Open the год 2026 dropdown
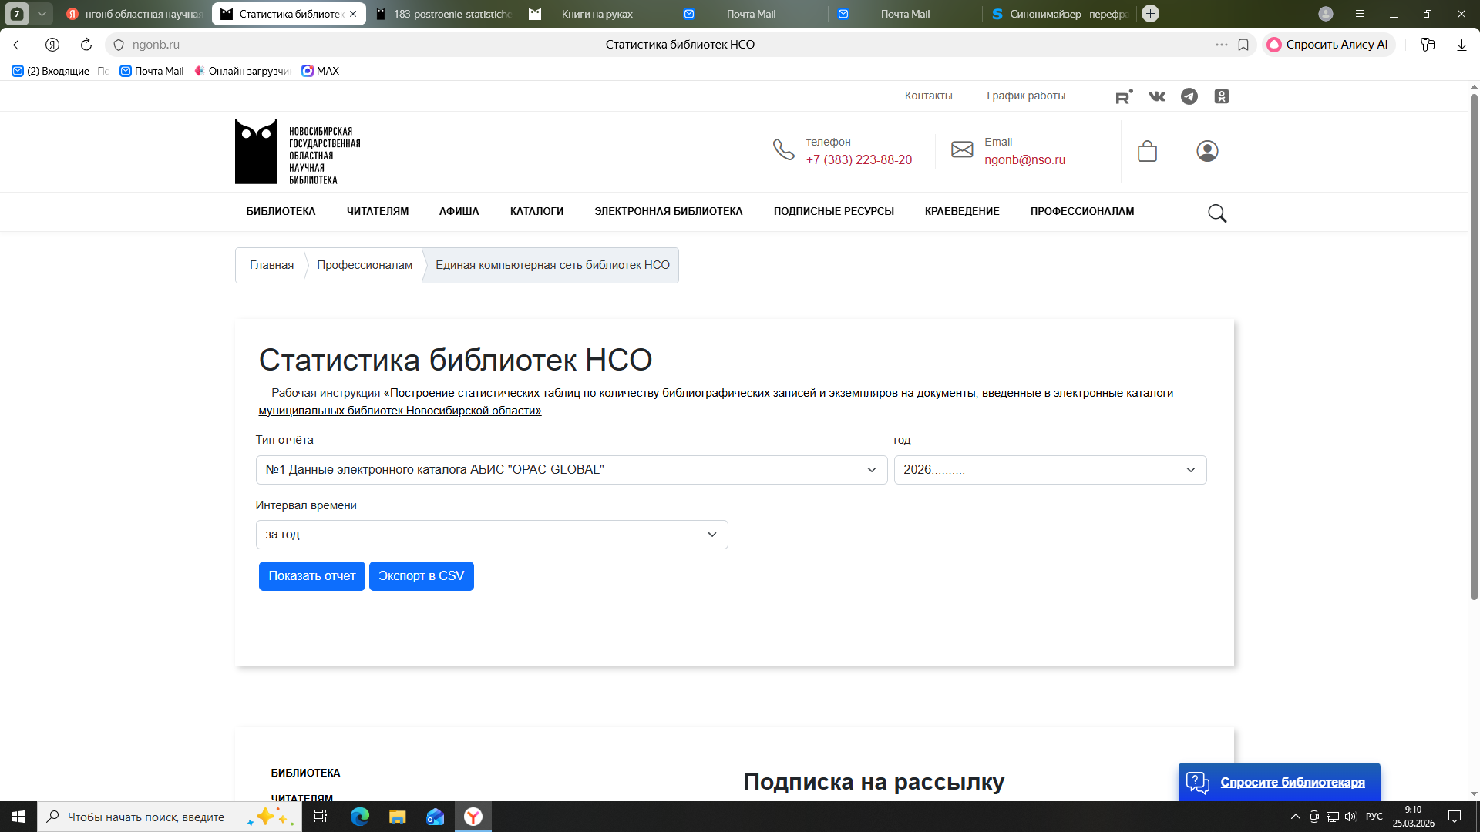 tap(1050, 470)
